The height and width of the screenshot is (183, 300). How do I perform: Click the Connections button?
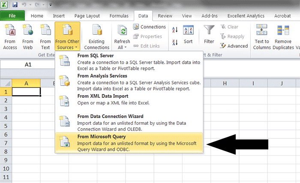[x=149, y=27]
